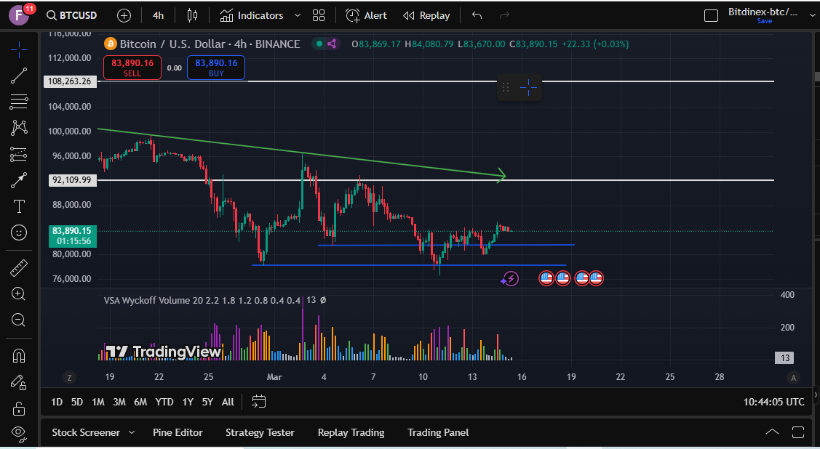
Task: Toggle auto scale A button
Action: coord(793,378)
